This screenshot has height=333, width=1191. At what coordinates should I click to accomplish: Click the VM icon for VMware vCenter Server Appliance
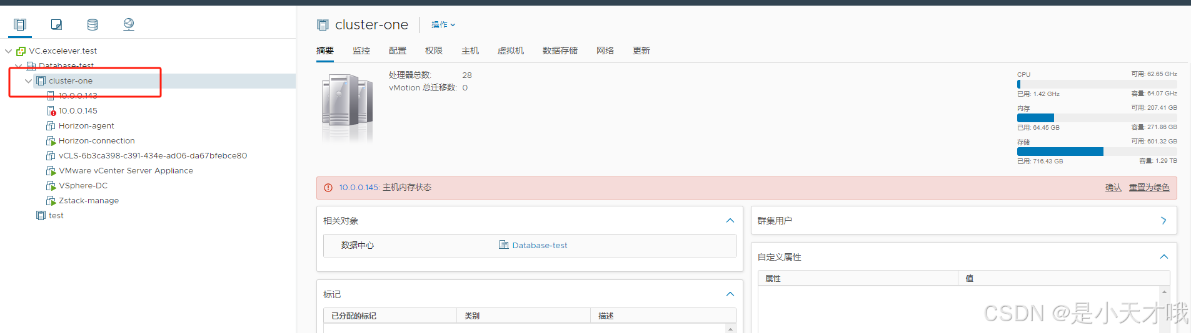click(51, 171)
